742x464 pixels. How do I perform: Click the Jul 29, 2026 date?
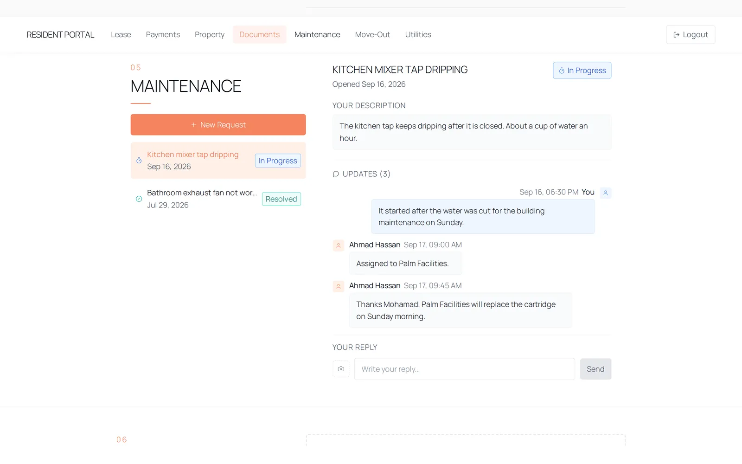tap(168, 205)
